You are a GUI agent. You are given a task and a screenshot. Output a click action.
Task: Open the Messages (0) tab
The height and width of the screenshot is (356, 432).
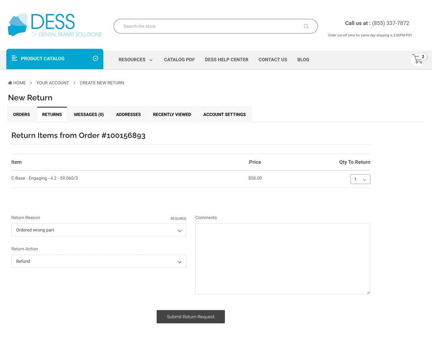click(89, 114)
